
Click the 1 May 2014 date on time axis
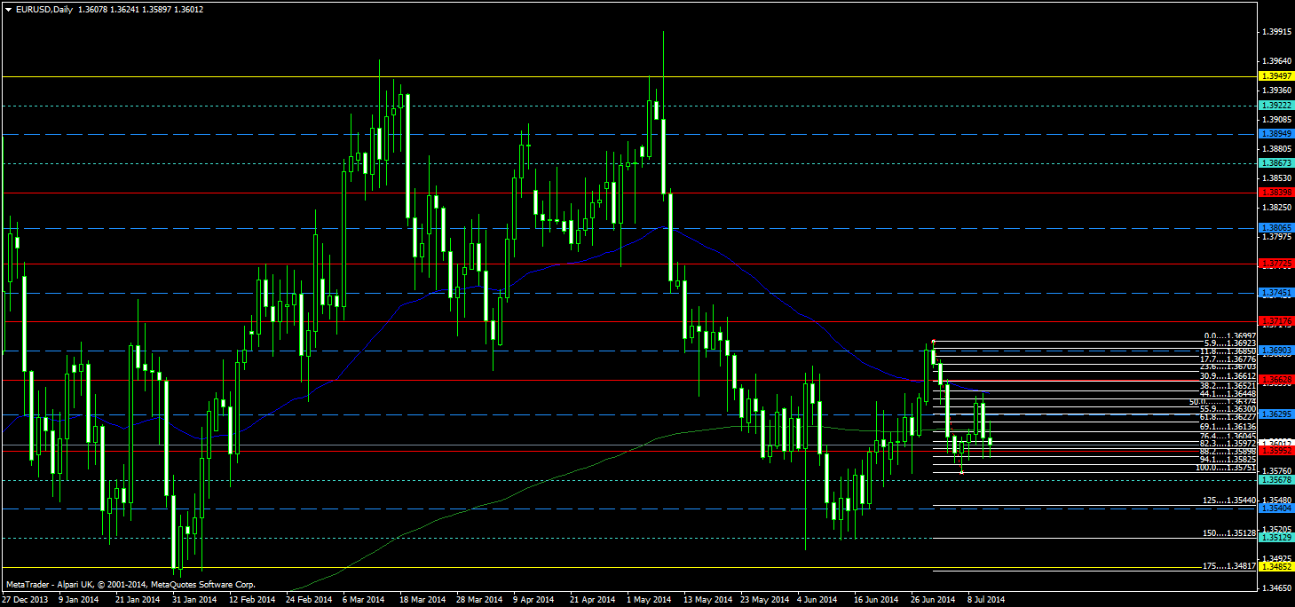click(648, 600)
